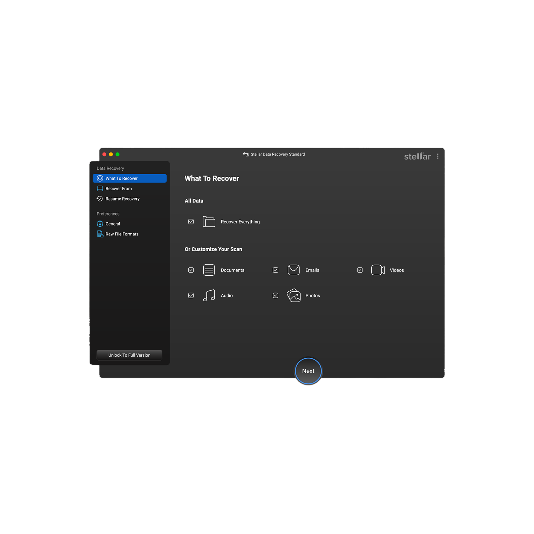The width and height of the screenshot is (534, 534).
Task: Open Resume Recovery from the sidebar
Action: (122, 198)
